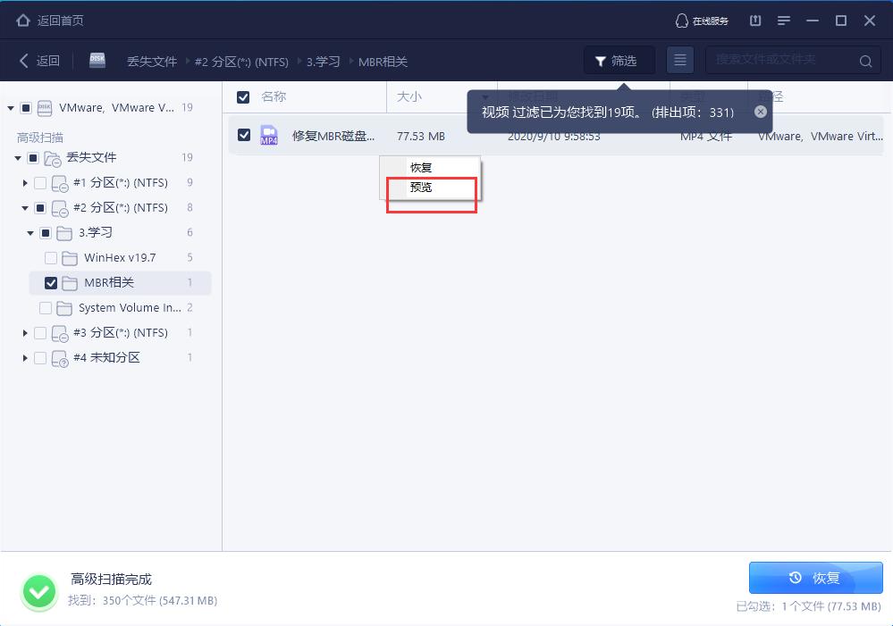This screenshot has height=626, width=893.
Task: Uncheck the MBR相关 folder checkbox
Action: click(51, 282)
